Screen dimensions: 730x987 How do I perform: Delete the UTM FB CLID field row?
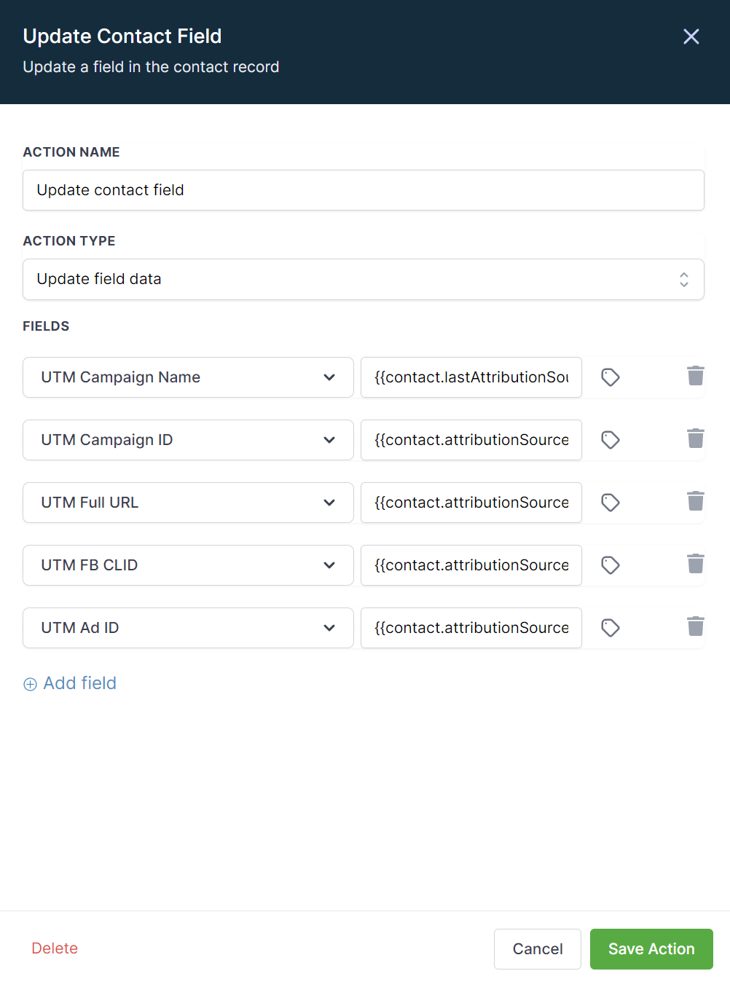(x=696, y=564)
